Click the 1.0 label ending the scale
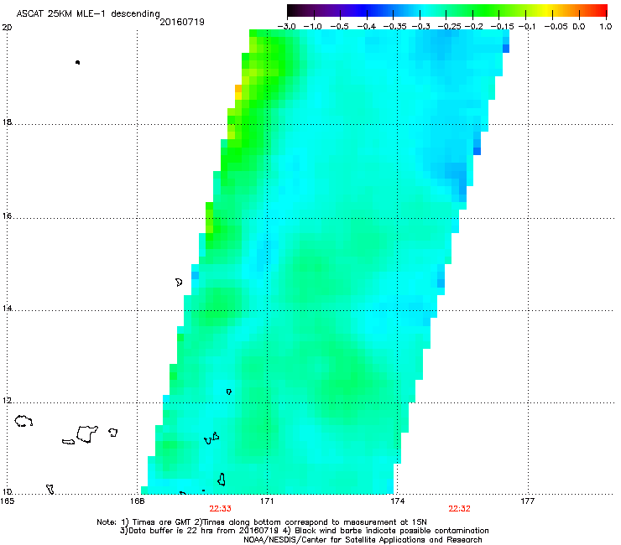This screenshot has height=545, width=621. 606,27
